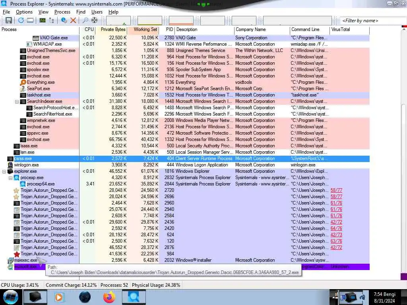Click the SeaPort.exe process icon

click(23, 89)
